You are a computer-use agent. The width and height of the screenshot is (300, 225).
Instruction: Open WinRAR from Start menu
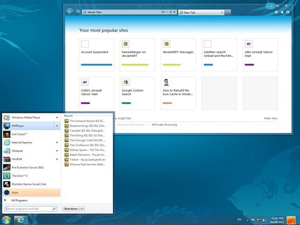29,159
